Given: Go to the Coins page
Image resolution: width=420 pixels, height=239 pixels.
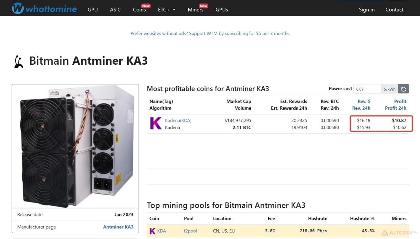Looking at the screenshot, I should (139, 10).
